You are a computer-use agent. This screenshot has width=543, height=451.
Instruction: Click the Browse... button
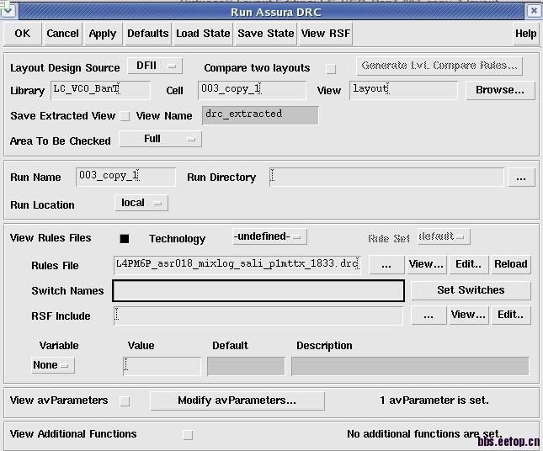pos(500,90)
